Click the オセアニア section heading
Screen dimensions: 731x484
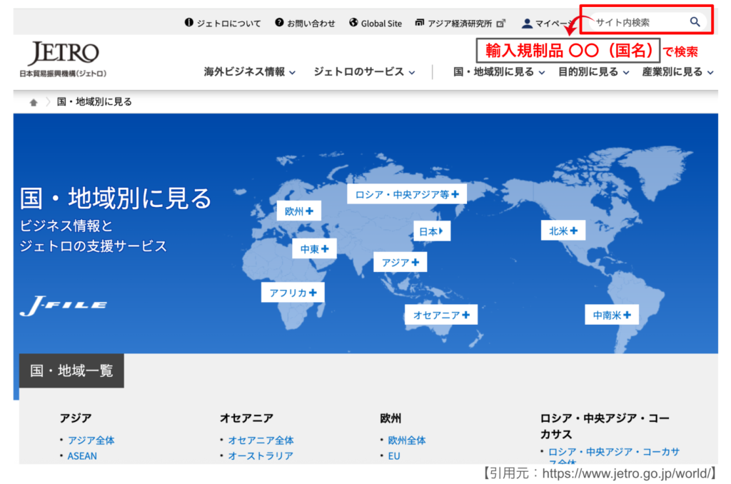point(246,418)
